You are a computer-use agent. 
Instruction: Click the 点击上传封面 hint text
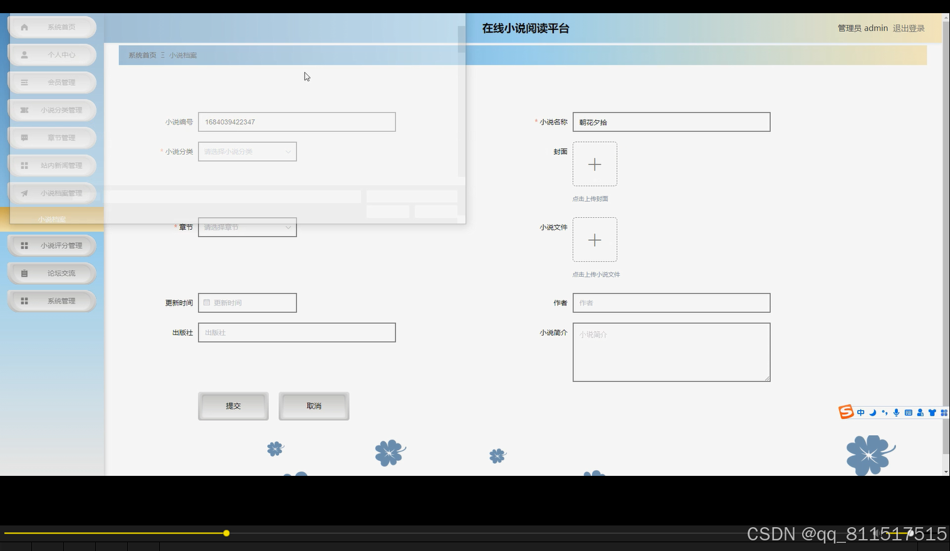[590, 198]
